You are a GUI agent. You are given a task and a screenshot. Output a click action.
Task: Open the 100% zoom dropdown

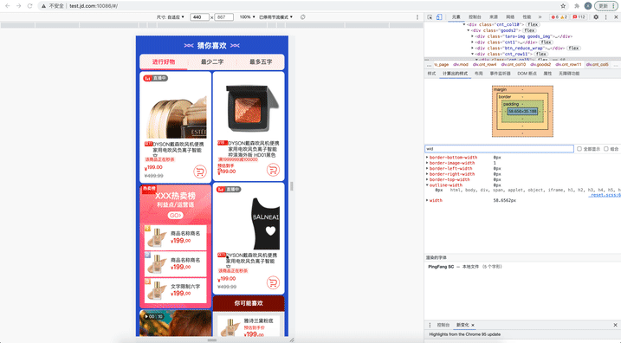(x=247, y=17)
